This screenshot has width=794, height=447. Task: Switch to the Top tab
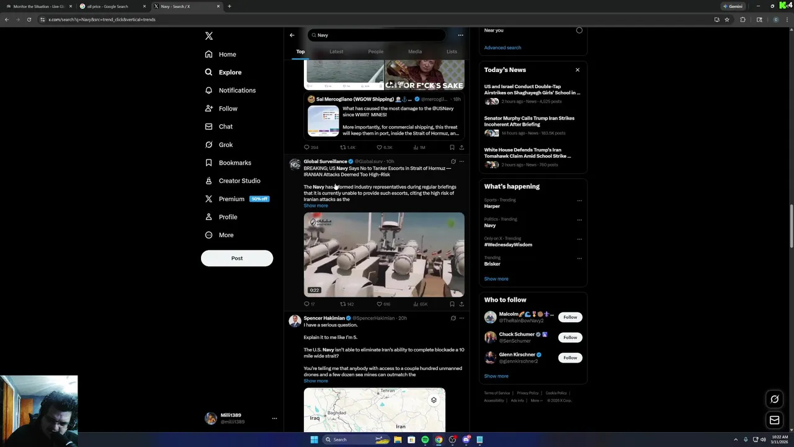300,52
